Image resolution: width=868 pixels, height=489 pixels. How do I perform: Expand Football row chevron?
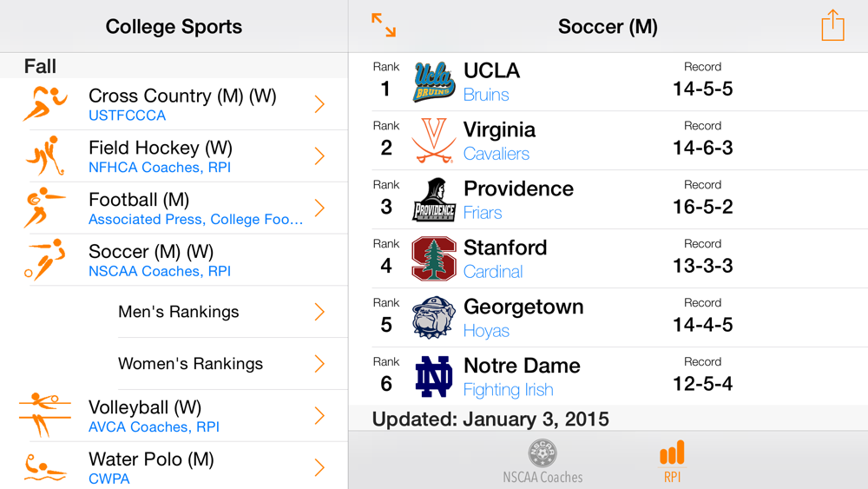(x=319, y=208)
